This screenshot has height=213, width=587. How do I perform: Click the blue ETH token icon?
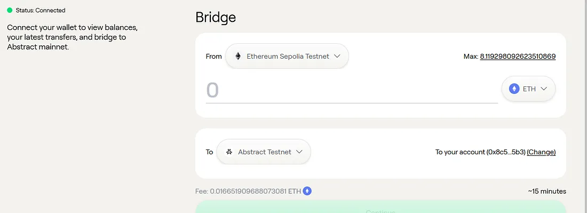514,89
